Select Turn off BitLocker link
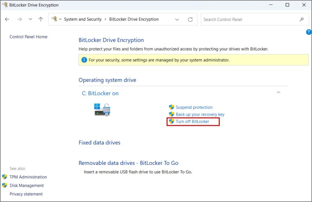312x202 pixels. click(x=193, y=121)
